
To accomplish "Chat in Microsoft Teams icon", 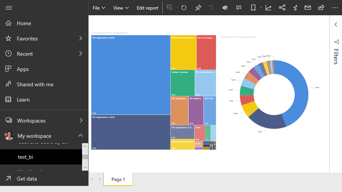I will tap(225, 8).
